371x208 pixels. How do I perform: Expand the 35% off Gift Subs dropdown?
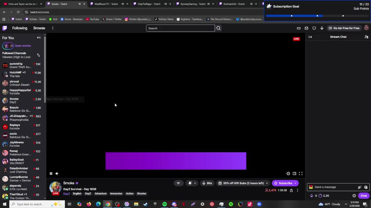point(243,183)
